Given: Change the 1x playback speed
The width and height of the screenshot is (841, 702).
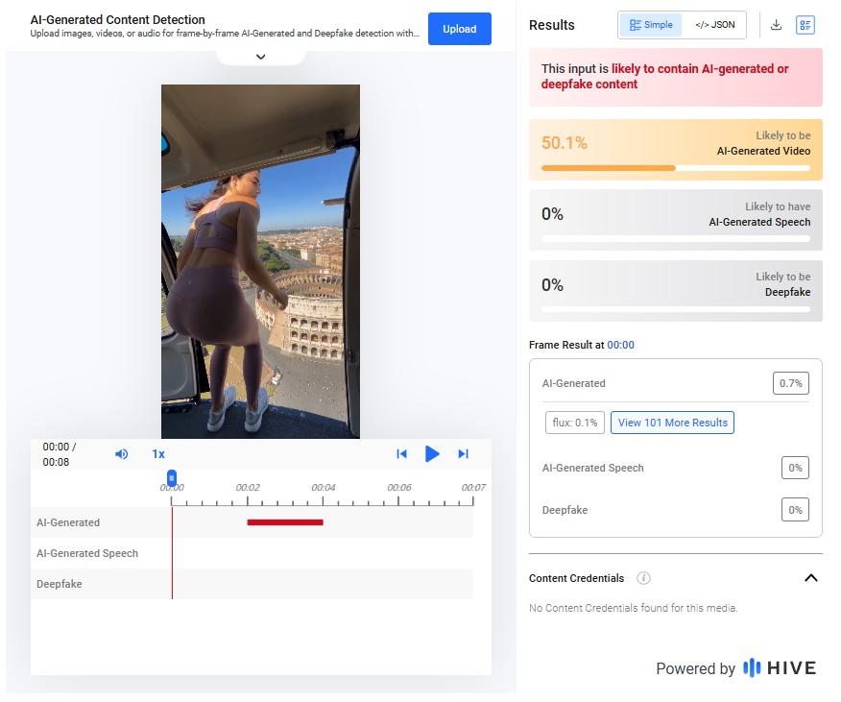Looking at the screenshot, I should (158, 454).
